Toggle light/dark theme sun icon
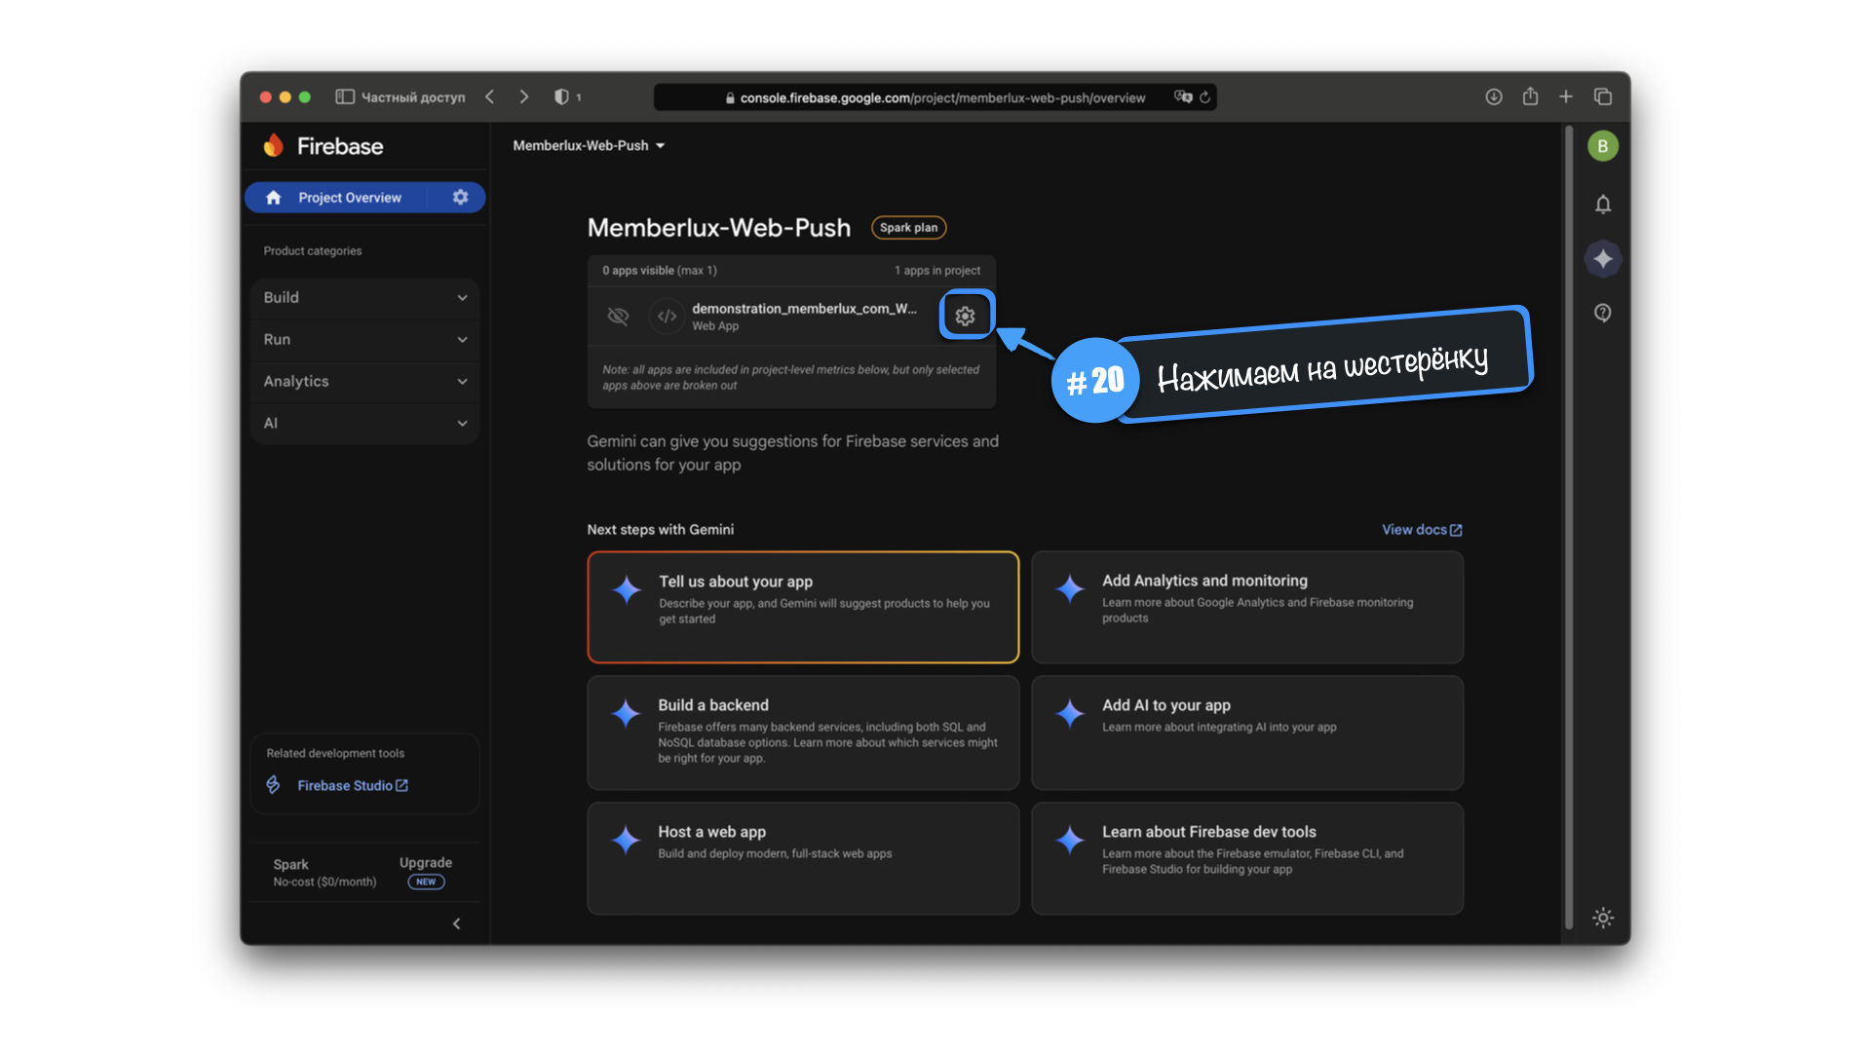Viewport: 1871px width, 1052px height. coord(1602,918)
